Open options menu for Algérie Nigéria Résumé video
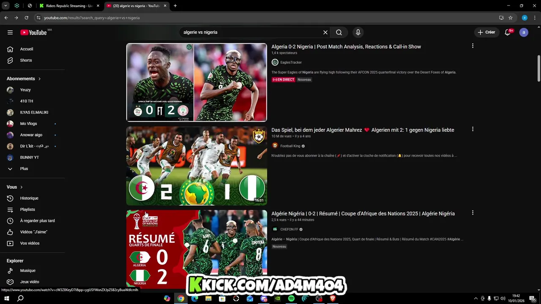This screenshot has width=541, height=304. pyautogui.click(x=473, y=213)
